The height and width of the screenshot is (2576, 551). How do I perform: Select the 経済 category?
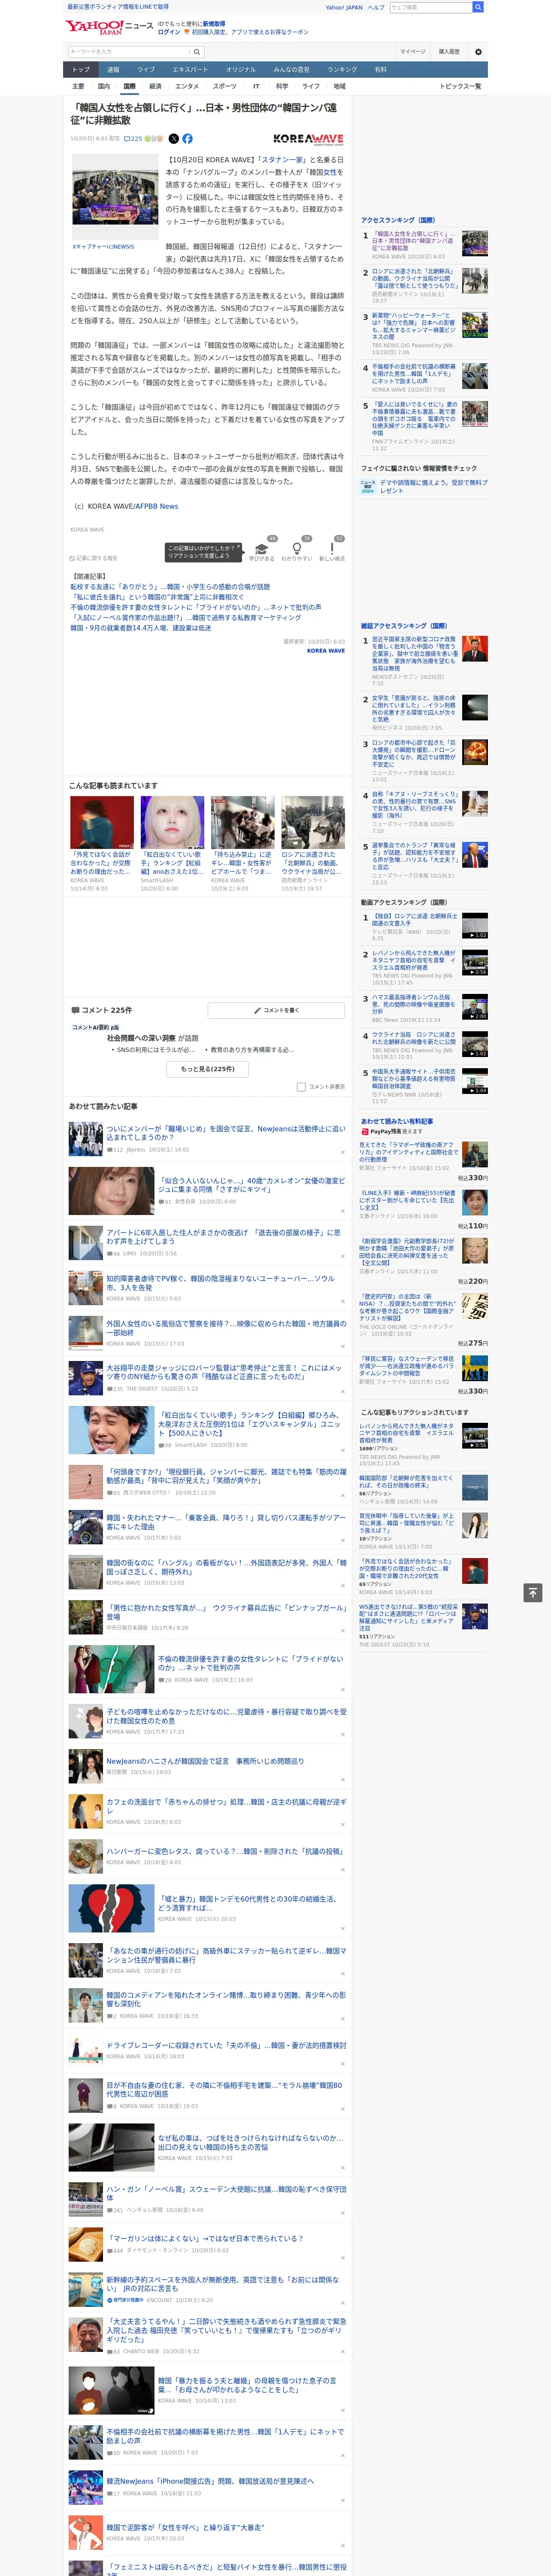(155, 86)
